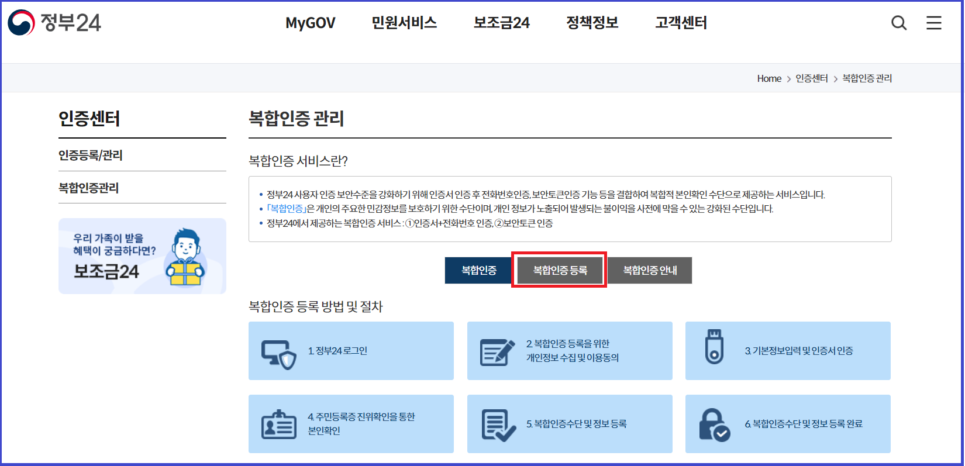Click 인증센터 in the breadcrumb
This screenshot has width=965, height=466.
812,78
